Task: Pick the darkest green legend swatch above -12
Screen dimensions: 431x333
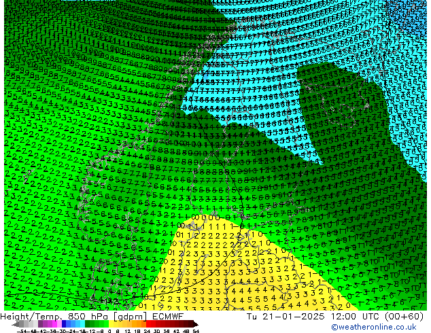Action: pyautogui.click(x=87, y=324)
